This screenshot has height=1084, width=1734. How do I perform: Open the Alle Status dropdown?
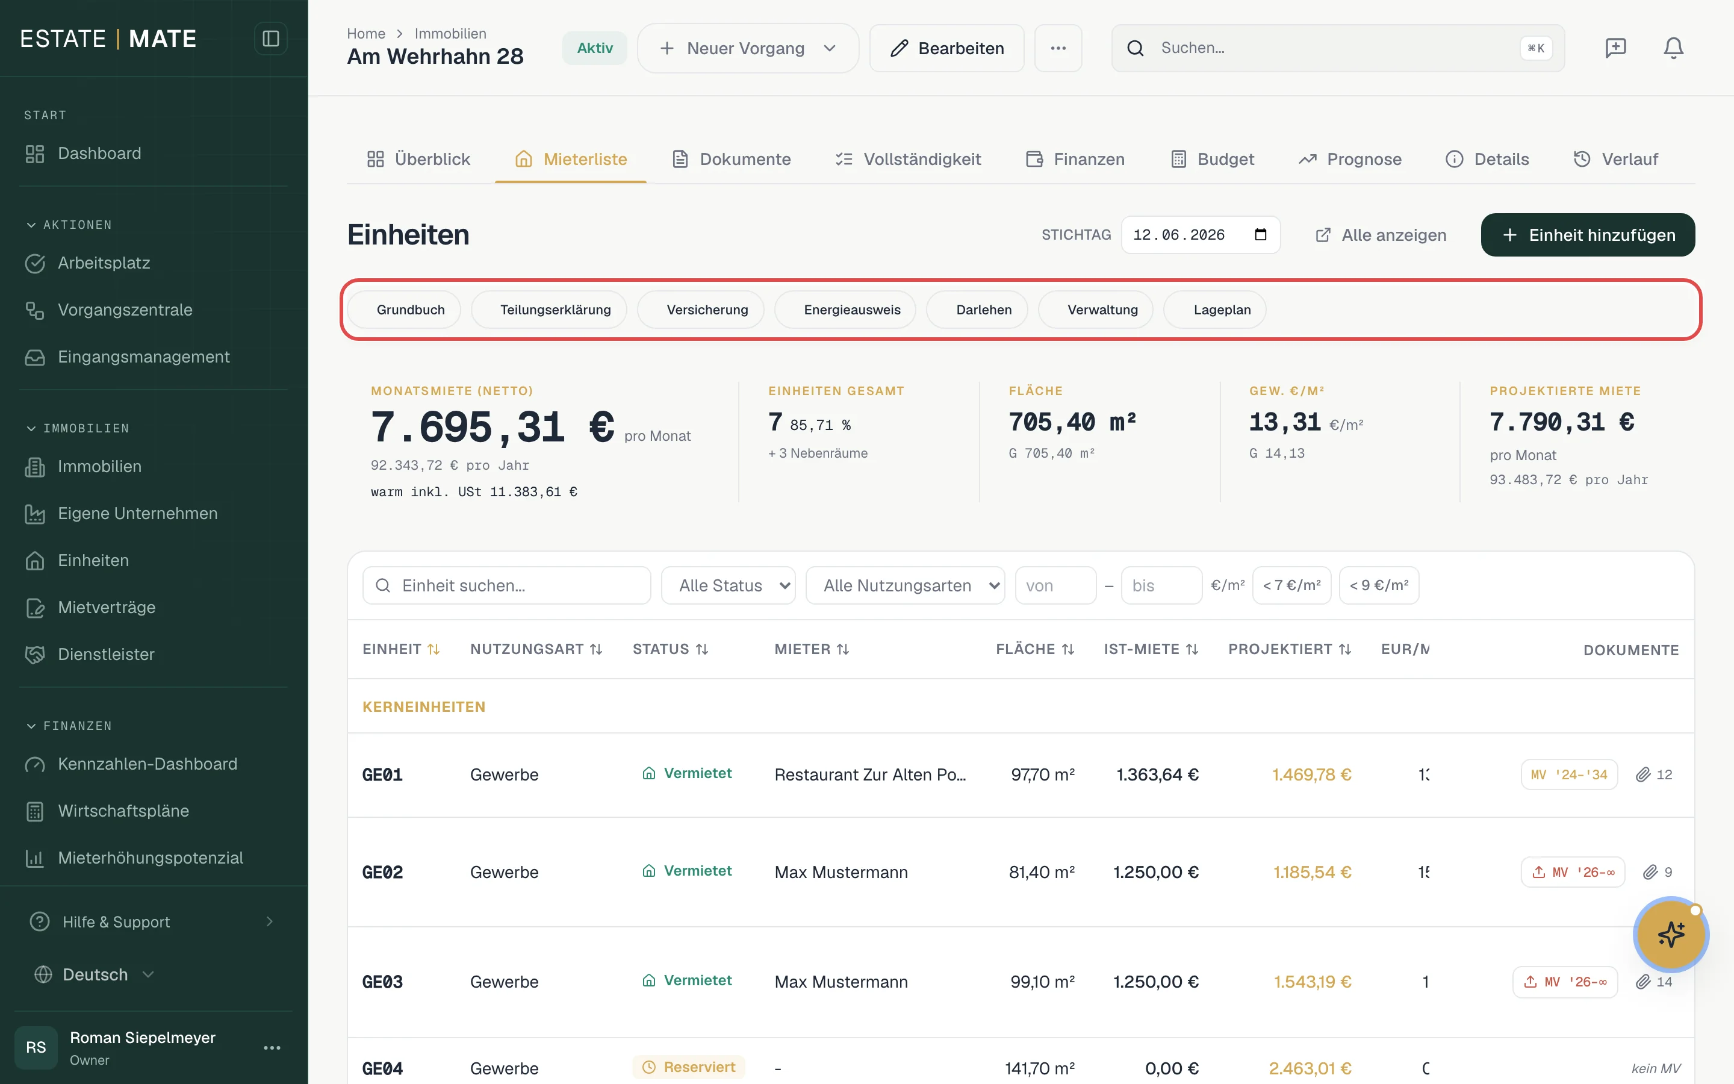[728, 586]
